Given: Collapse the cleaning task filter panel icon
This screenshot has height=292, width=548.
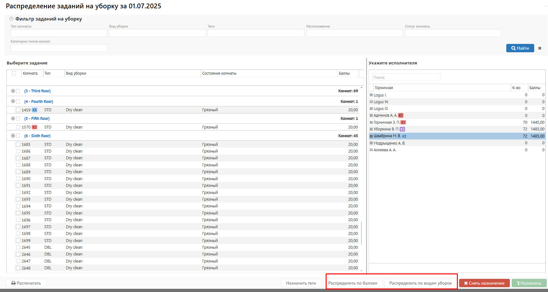Looking at the screenshot, I should click(12, 19).
